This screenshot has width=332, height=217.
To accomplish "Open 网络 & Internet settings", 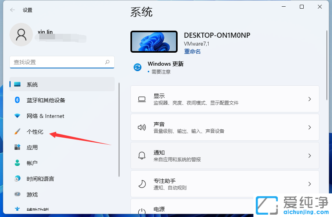I will tap(62, 116).
